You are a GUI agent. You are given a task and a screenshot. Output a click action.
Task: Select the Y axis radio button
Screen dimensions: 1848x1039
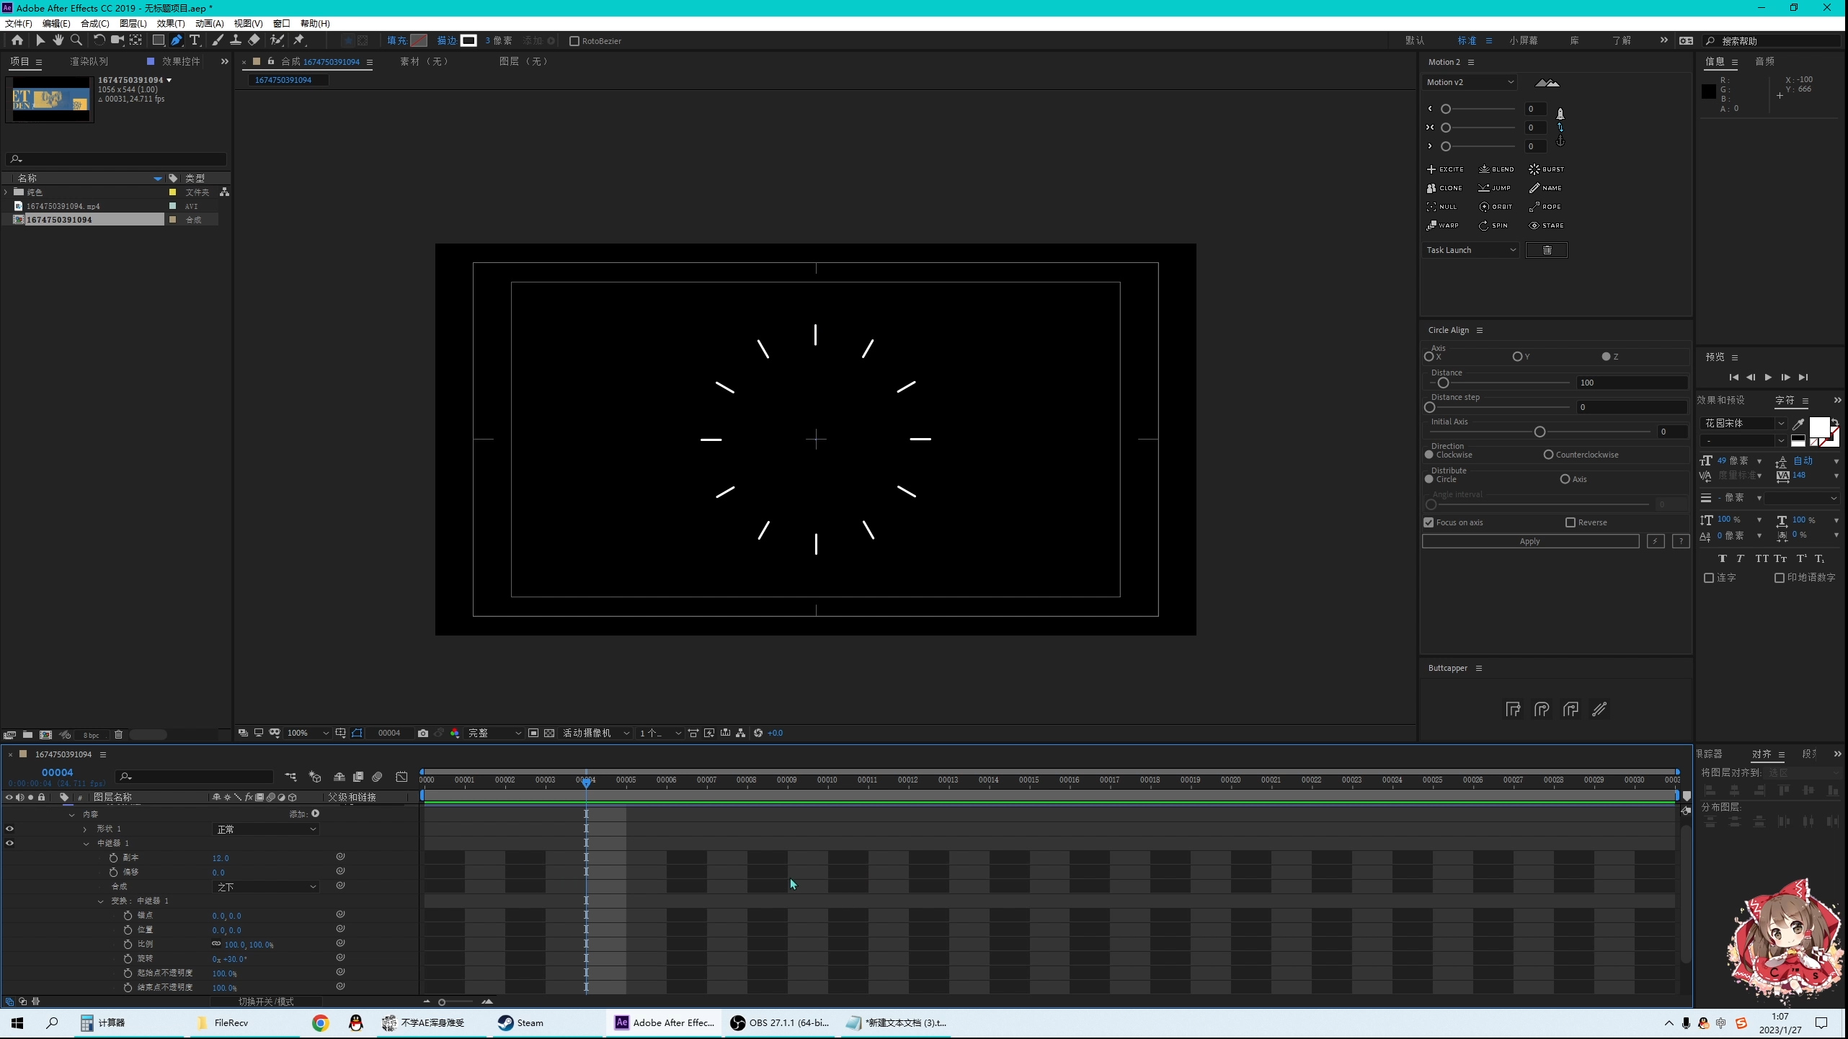[x=1517, y=357]
